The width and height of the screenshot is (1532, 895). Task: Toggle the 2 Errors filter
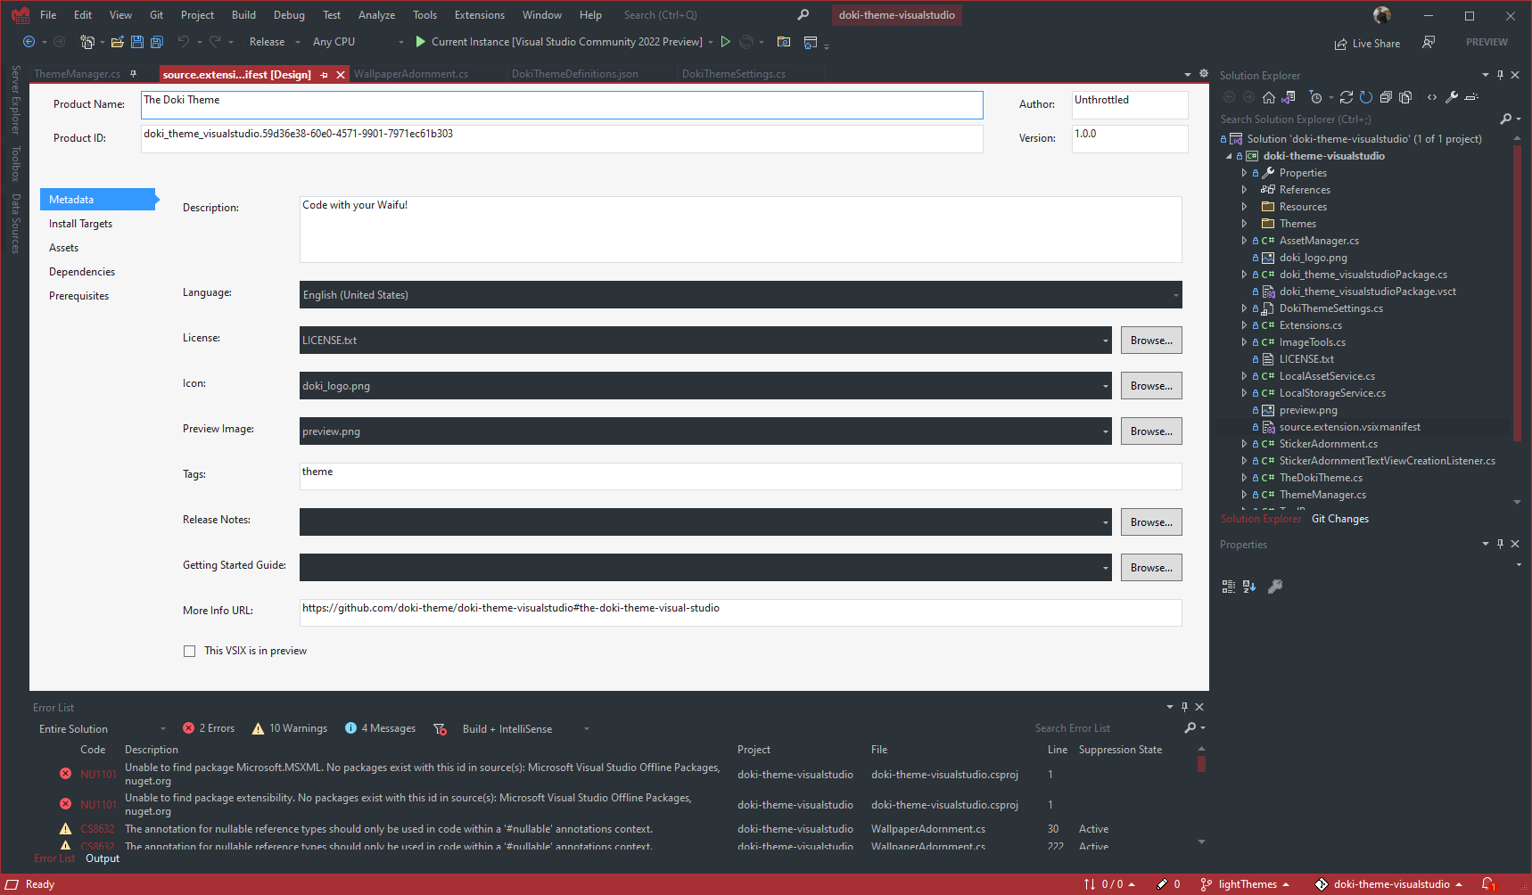[209, 729]
